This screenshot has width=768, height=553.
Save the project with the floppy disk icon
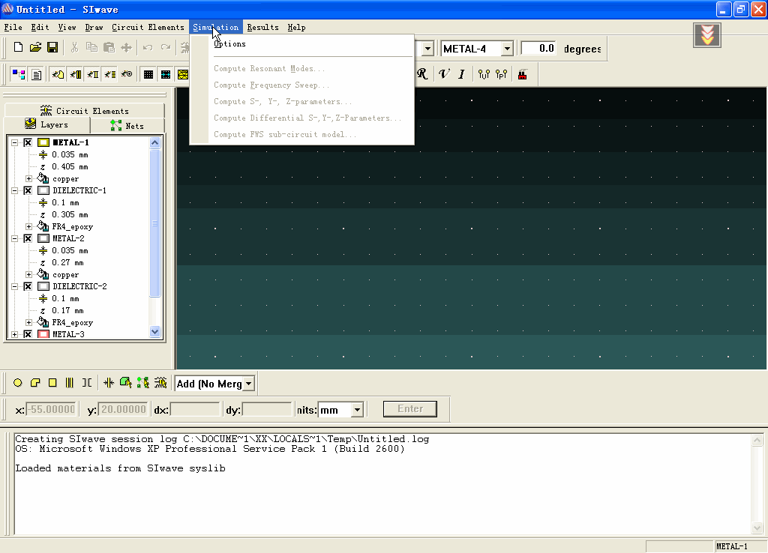(x=52, y=47)
